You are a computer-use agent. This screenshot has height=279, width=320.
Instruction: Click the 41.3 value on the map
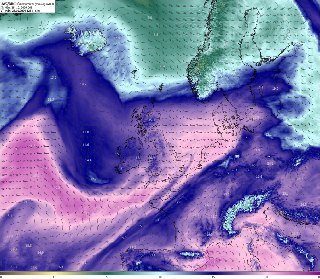point(32,146)
